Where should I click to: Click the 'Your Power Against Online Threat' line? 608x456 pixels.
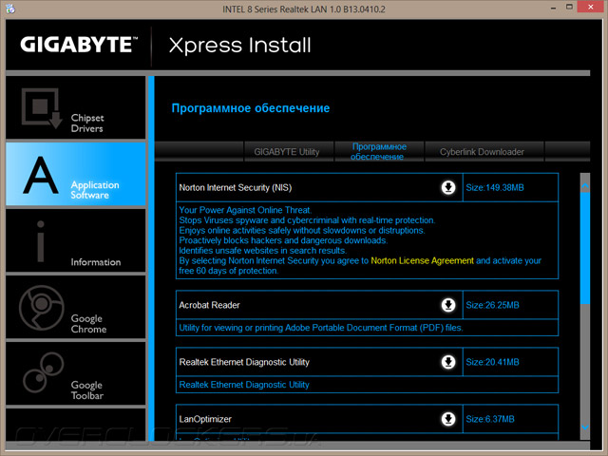click(245, 210)
